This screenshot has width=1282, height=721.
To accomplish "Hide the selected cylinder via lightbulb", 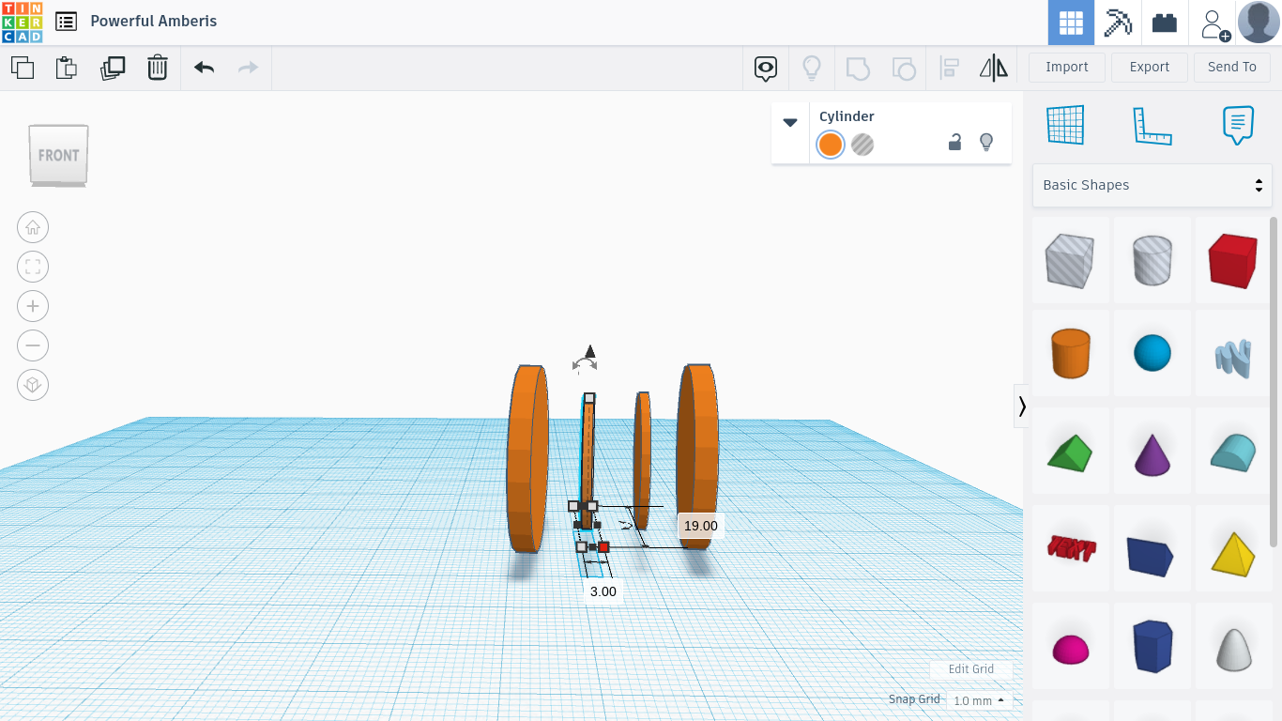I will (986, 143).
